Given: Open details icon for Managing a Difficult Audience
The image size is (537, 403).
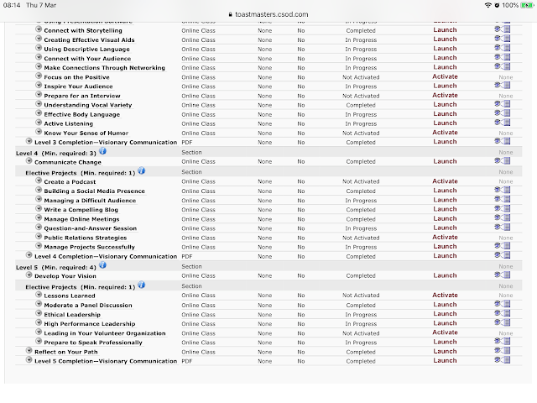Looking at the screenshot, I should pyautogui.click(x=503, y=200).
